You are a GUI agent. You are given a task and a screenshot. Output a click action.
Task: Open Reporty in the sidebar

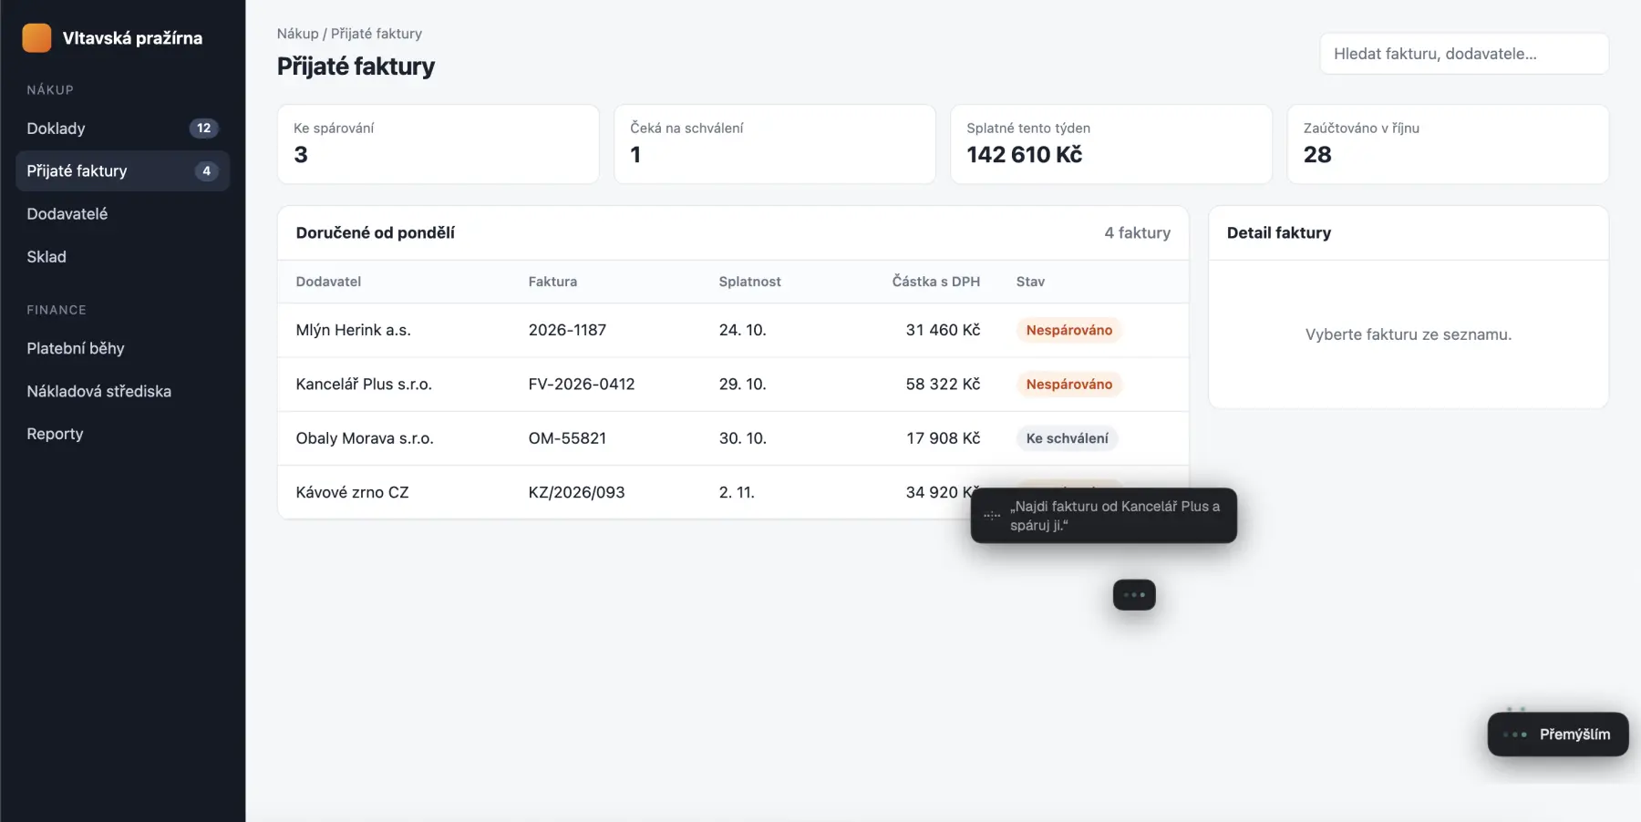122,434
